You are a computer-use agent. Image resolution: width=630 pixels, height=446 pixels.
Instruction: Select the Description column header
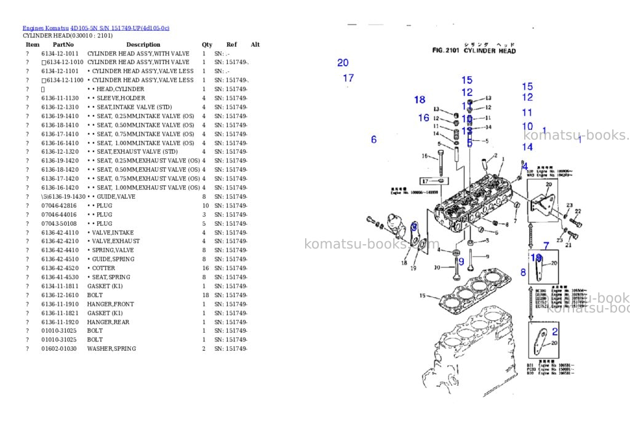(x=143, y=44)
